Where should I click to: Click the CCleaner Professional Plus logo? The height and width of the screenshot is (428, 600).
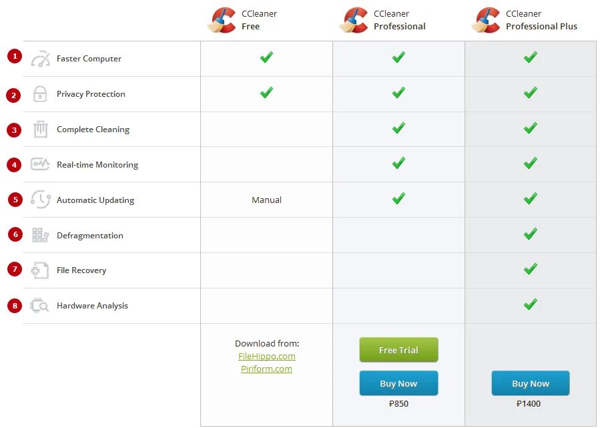tap(486, 20)
